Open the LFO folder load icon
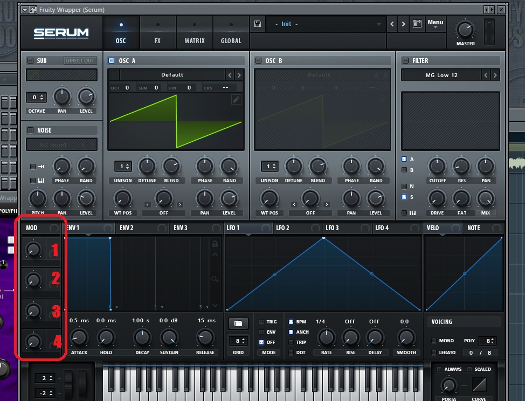The image size is (525, 401). [238, 323]
